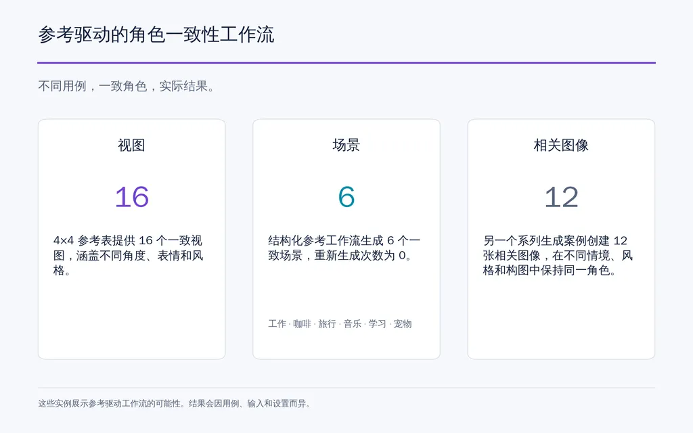Select the 相关图像 card heading
Viewport: 693px width, 433px height.
(561, 145)
